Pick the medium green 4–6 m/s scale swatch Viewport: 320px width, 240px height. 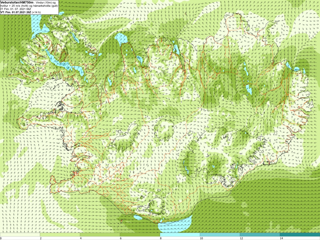click(100, 235)
